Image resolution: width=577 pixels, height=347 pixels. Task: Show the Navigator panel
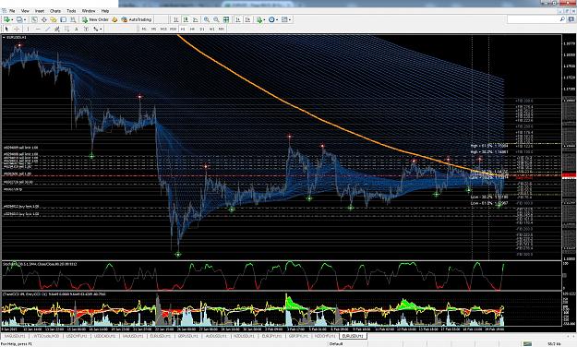pos(54,19)
